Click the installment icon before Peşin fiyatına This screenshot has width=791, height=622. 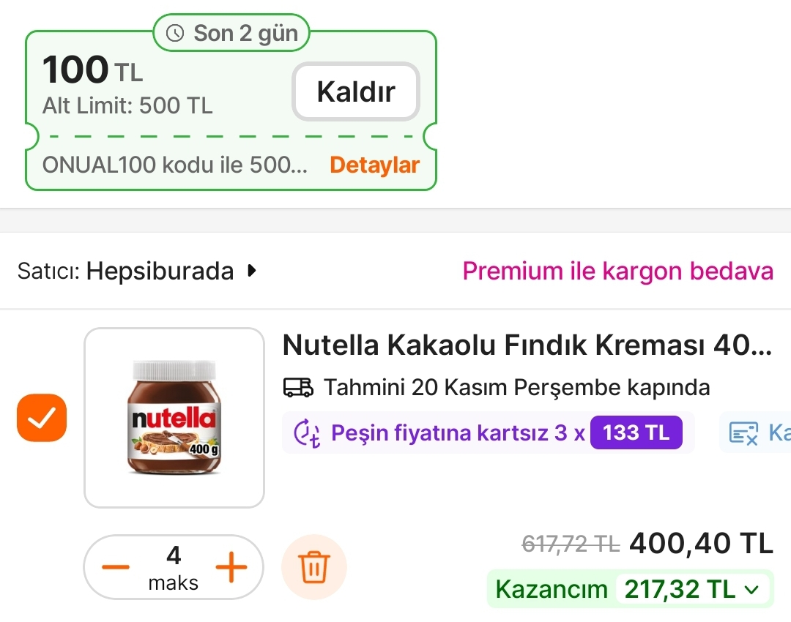coord(307,433)
